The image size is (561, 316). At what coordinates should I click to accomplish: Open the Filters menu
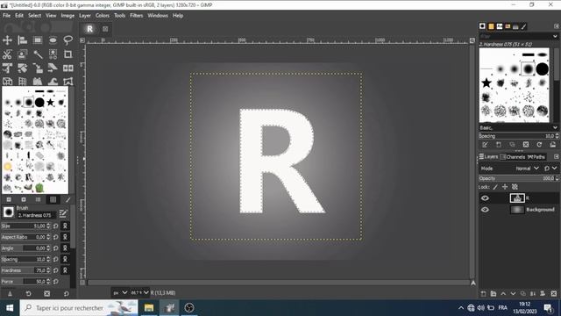point(137,16)
